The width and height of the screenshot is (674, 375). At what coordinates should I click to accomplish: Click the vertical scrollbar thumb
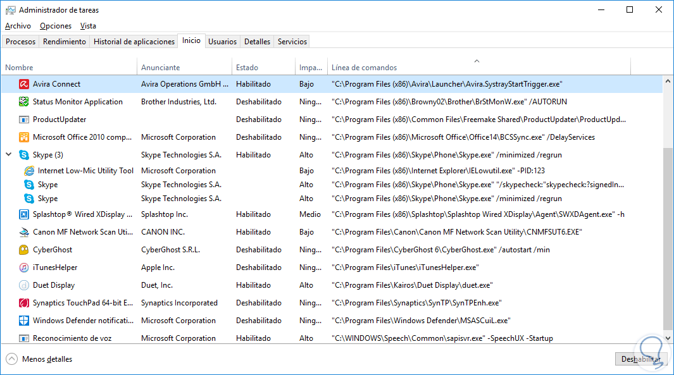668,238
